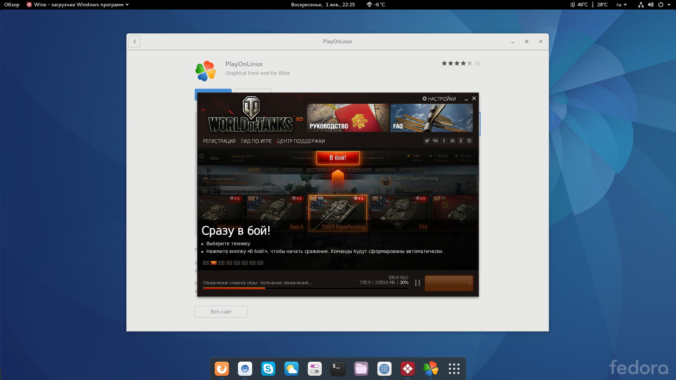Click the update download progress bar
The width and height of the screenshot is (676, 380).
[x=306, y=288]
